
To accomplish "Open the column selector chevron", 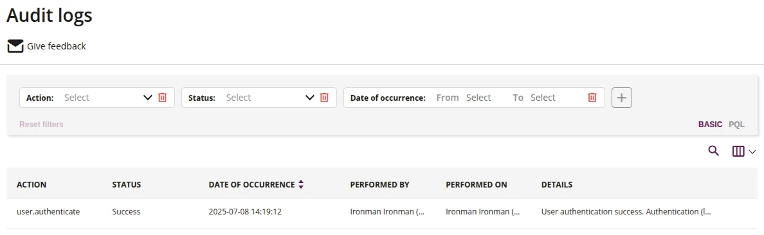I will tap(752, 152).
